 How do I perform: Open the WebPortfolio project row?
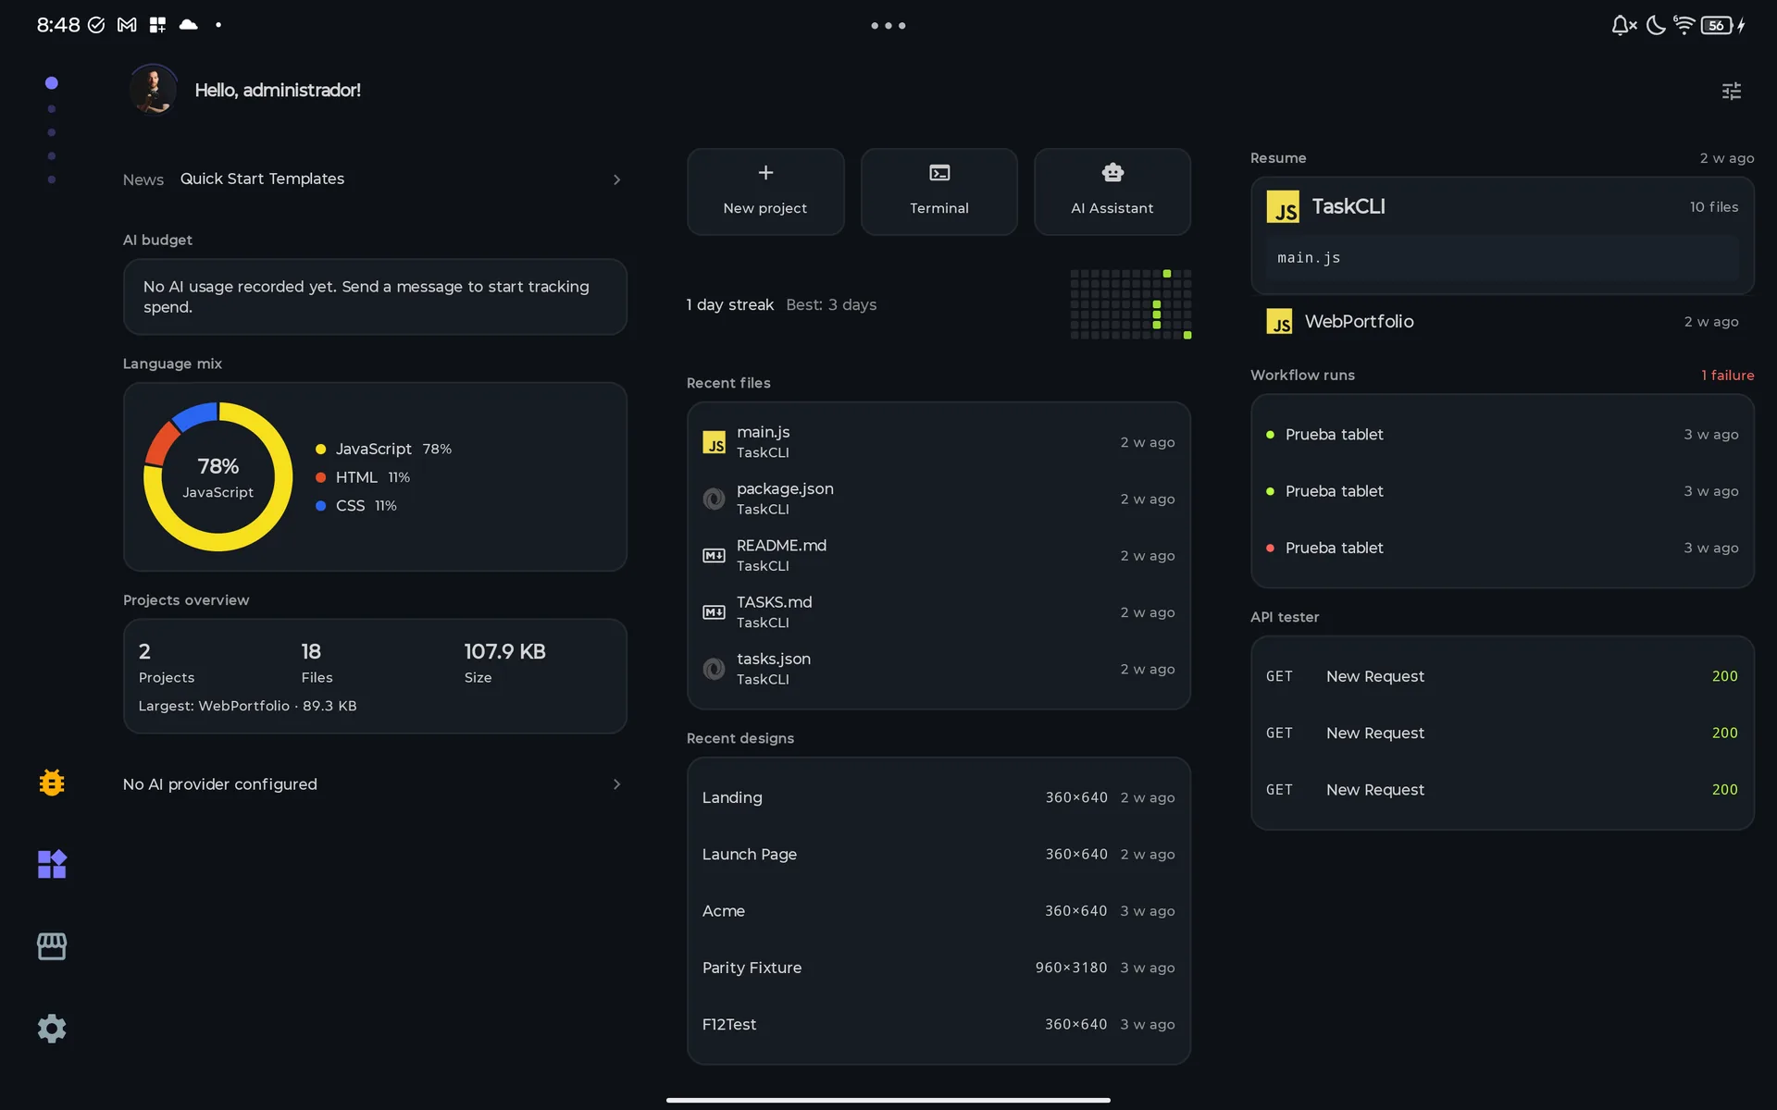[1502, 321]
